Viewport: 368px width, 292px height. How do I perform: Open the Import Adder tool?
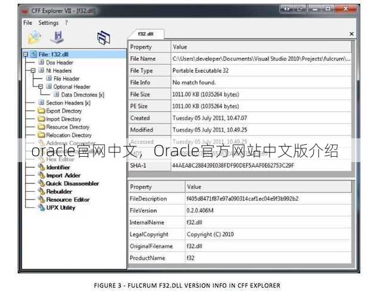pos(63,175)
